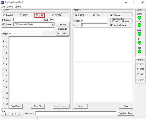Screen dimensions: 147x120
Task: Turn the RS232 Switch to ON
Action: 113,21
